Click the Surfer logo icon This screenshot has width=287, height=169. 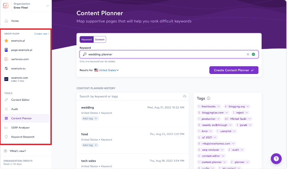(x=6, y=6)
